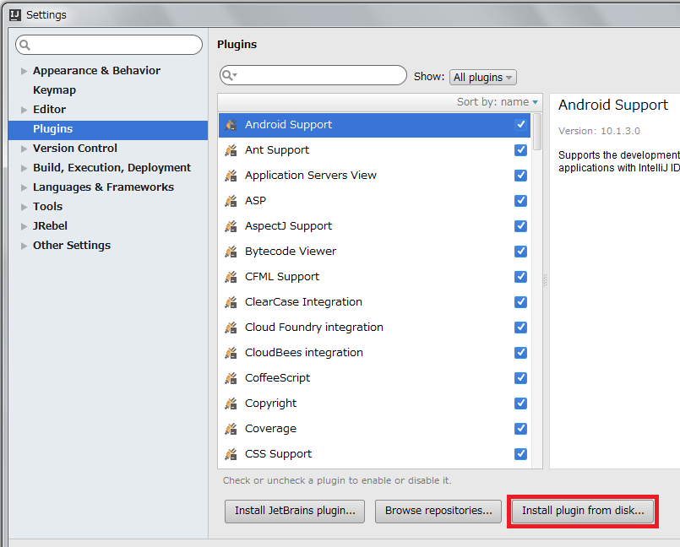Click the Coverage plugin icon
Viewport: 680px width, 547px height.
(231, 429)
